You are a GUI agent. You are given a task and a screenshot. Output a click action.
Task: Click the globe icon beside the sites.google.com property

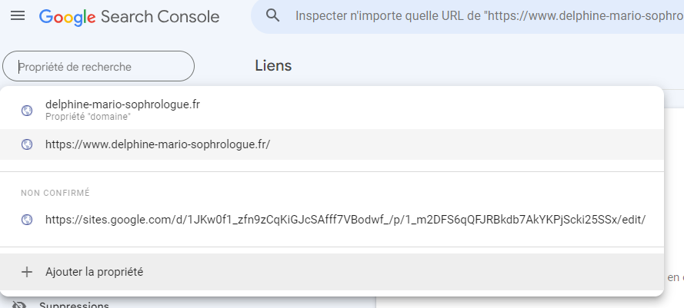(x=27, y=220)
